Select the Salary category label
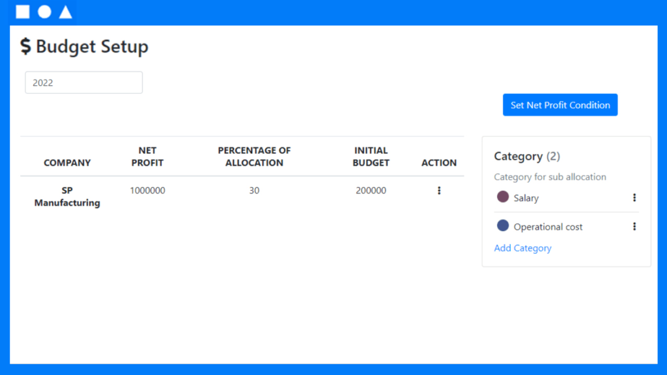 526,198
